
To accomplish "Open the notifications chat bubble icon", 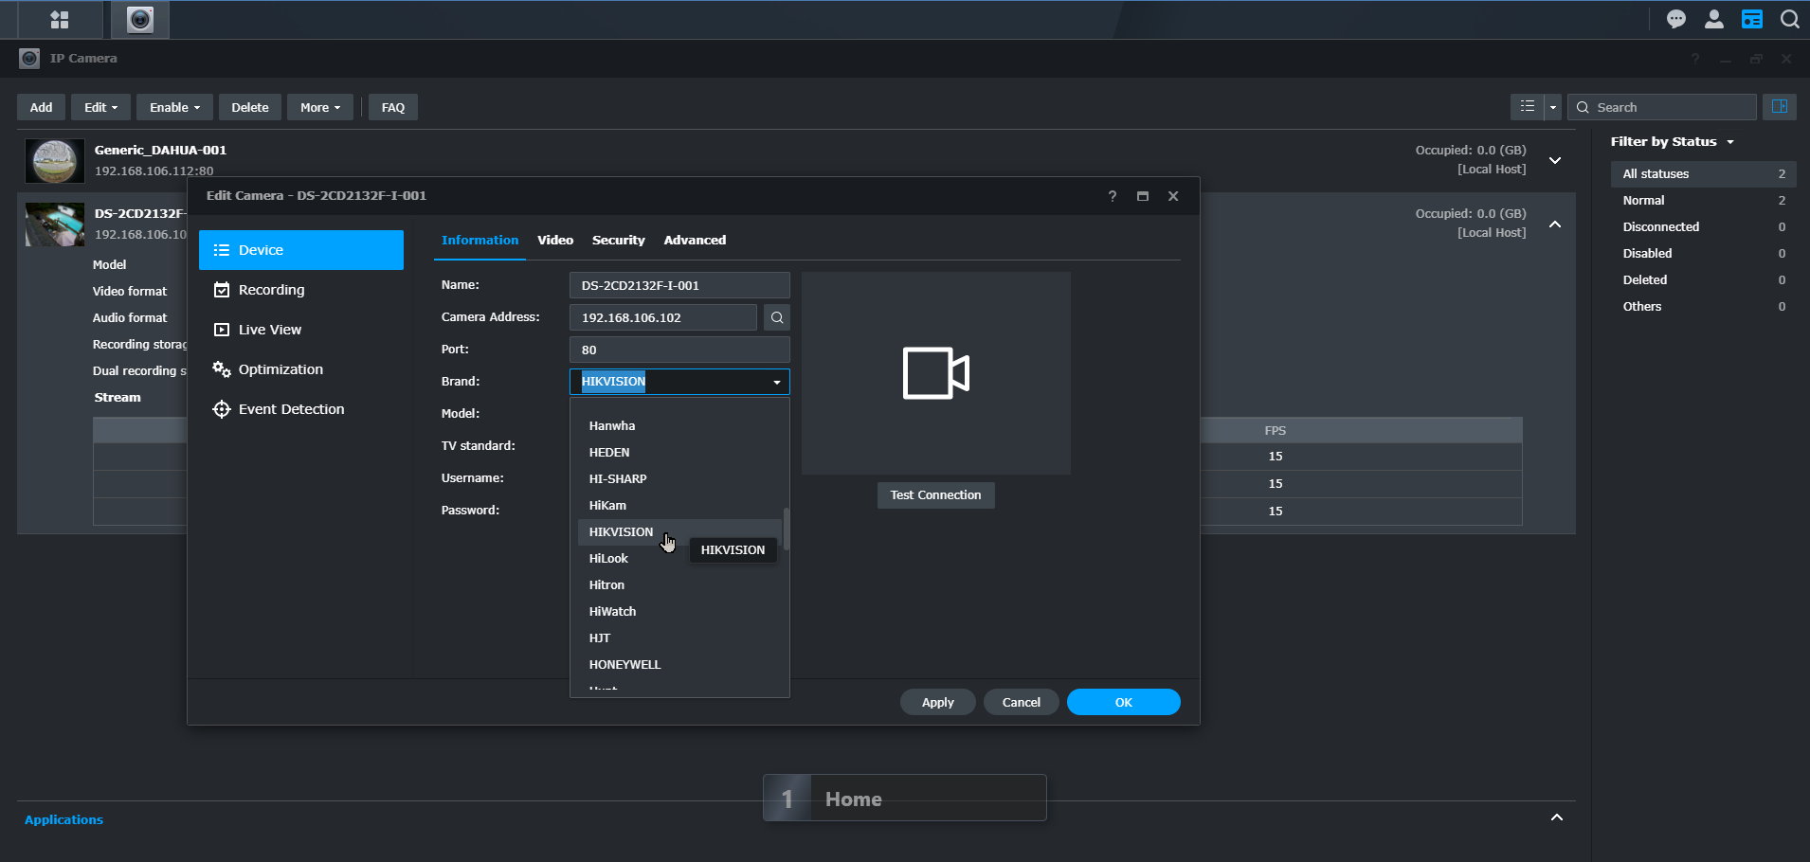I will tap(1675, 19).
